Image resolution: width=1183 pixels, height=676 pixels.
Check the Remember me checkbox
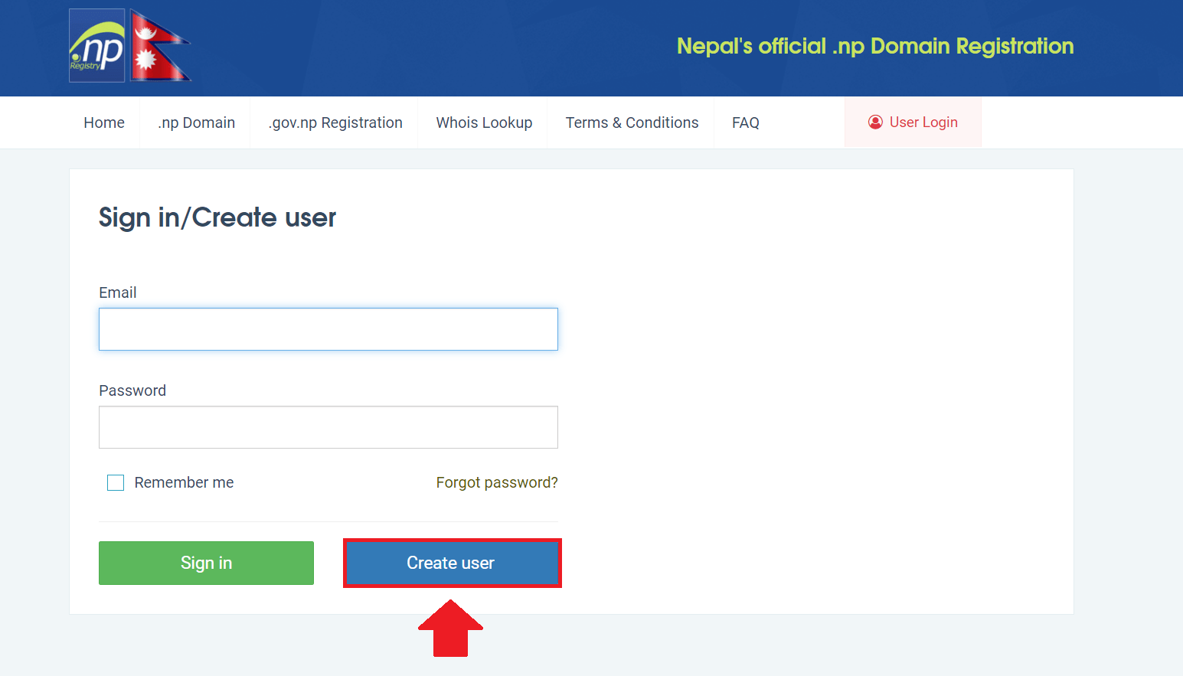(x=115, y=482)
